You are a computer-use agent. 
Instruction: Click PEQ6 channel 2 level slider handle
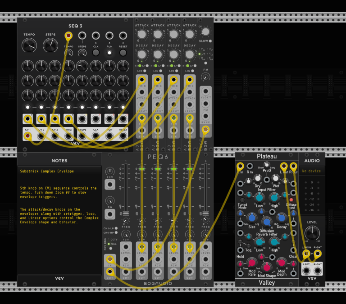(x=141, y=169)
